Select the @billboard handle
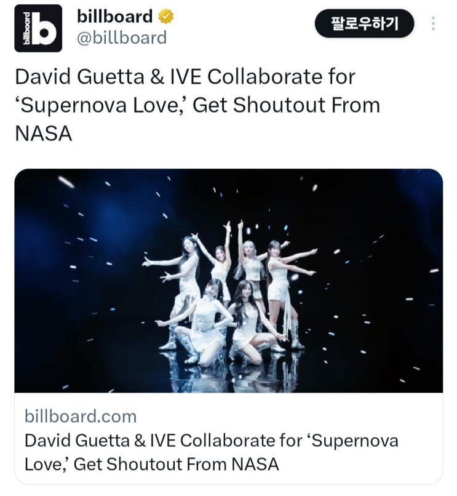457x496 pixels. click(x=122, y=38)
